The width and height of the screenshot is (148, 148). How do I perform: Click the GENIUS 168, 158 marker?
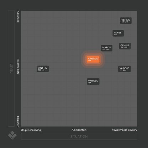pos(125,46)
